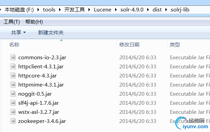Sort by the 修改日期 column header
Viewport: 210px width, 132px height.
tap(129, 44)
